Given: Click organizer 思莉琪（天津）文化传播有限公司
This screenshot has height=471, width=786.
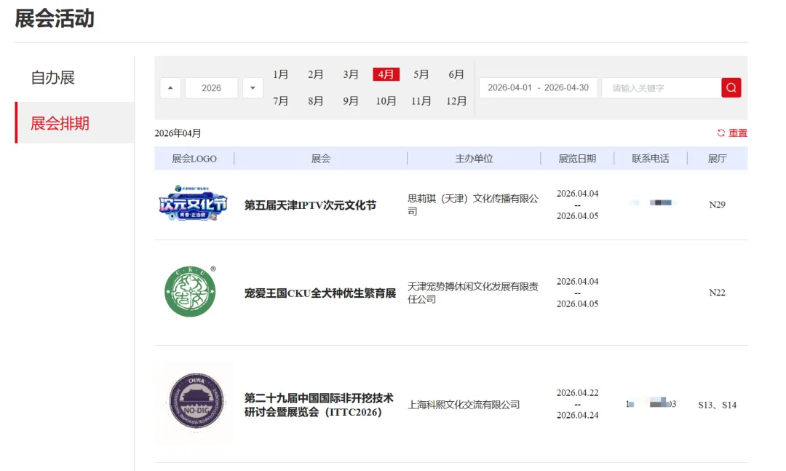Looking at the screenshot, I should tap(473, 205).
